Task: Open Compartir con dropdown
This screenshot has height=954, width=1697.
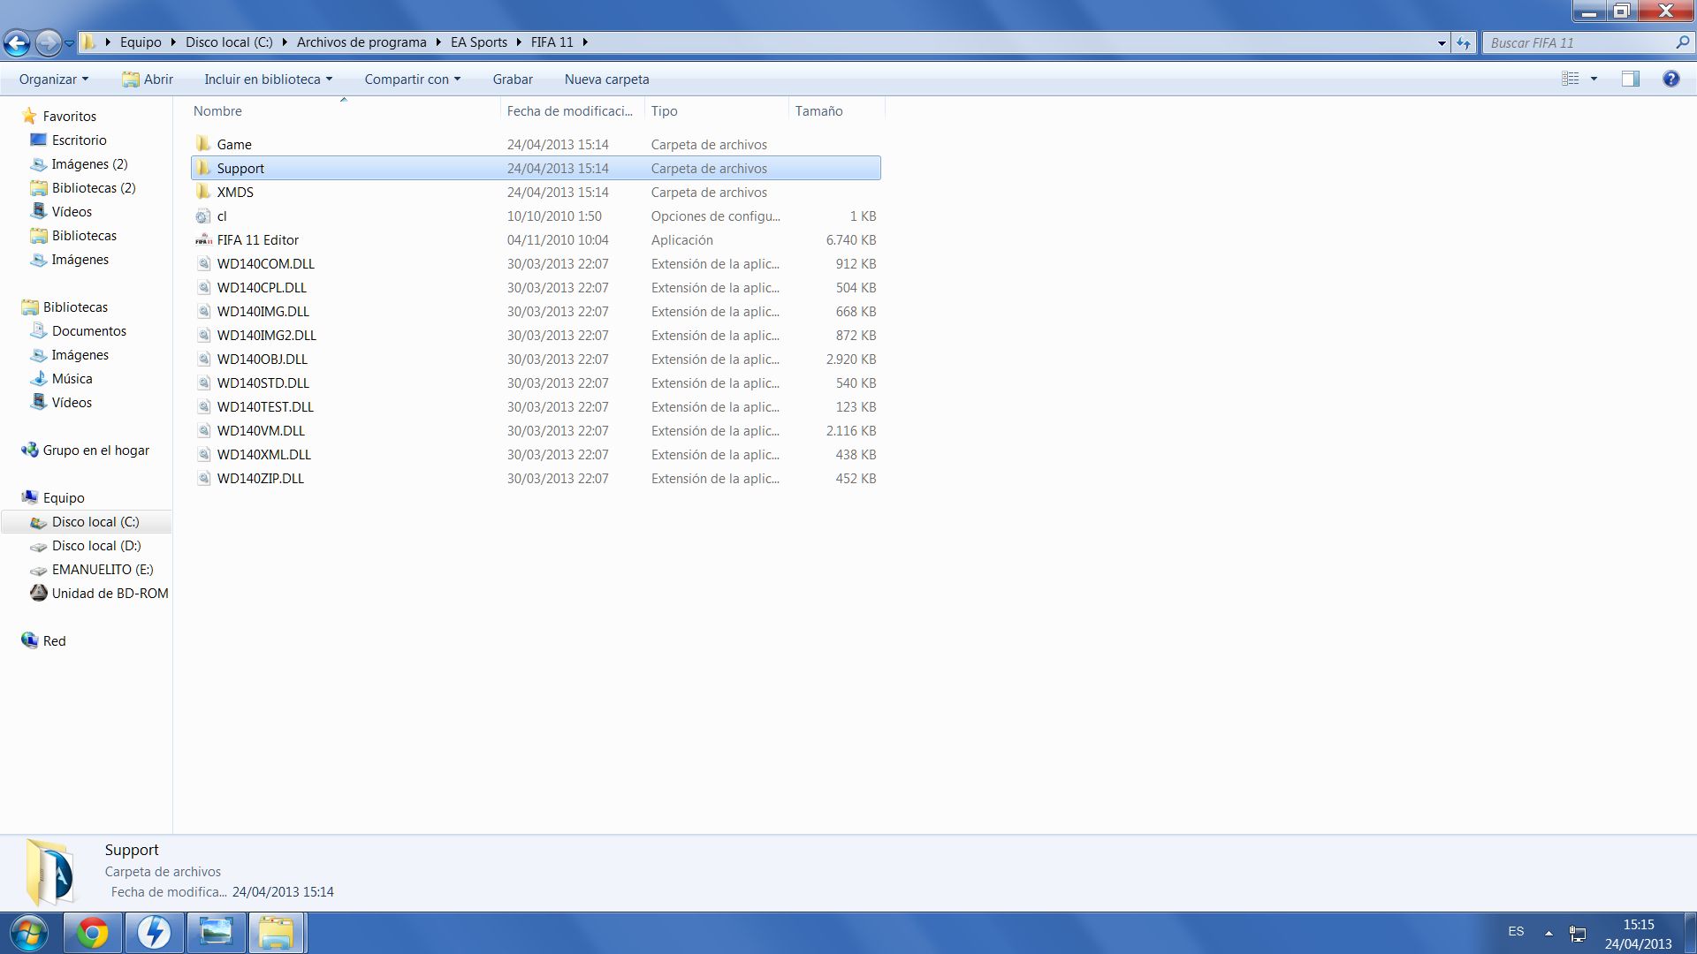Action: [x=412, y=79]
